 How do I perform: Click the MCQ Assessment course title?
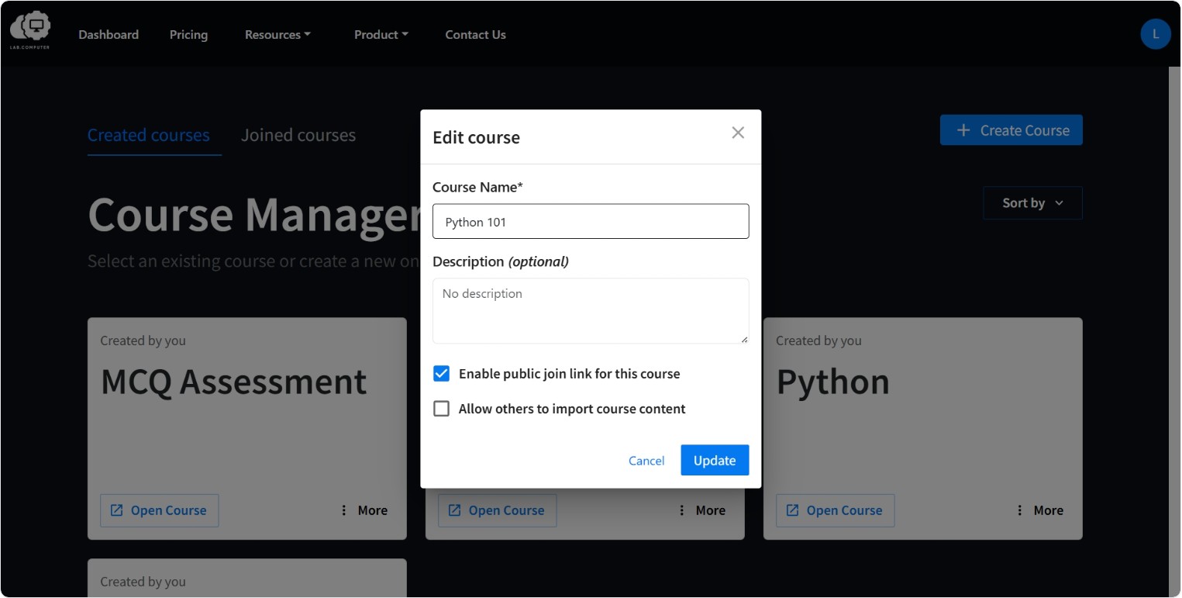click(233, 382)
